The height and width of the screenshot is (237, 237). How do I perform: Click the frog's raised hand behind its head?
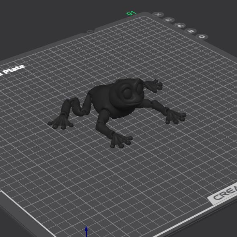click(x=155, y=85)
